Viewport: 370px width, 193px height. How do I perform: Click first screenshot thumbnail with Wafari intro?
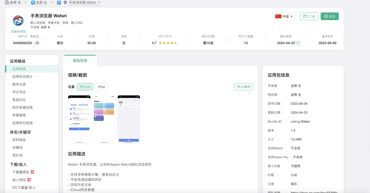(79, 119)
